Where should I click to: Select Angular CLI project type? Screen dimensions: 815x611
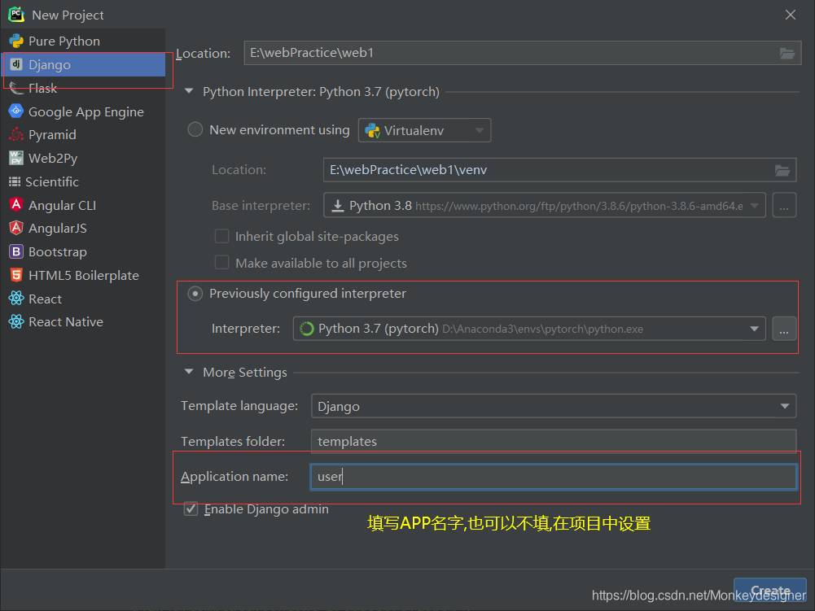83,205
